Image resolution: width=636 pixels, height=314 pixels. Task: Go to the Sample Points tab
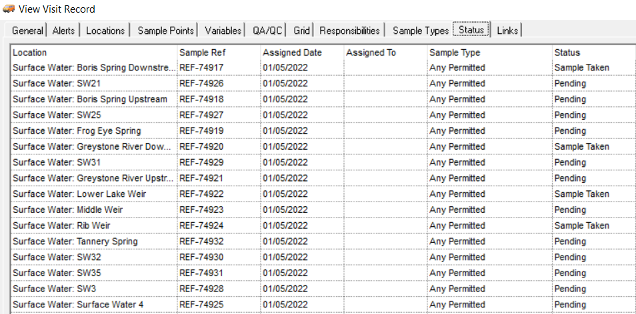pyautogui.click(x=164, y=31)
